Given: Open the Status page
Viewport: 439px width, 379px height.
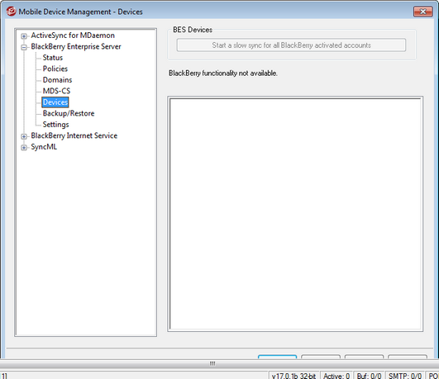Looking at the screenshot, I should coord(53,58).
